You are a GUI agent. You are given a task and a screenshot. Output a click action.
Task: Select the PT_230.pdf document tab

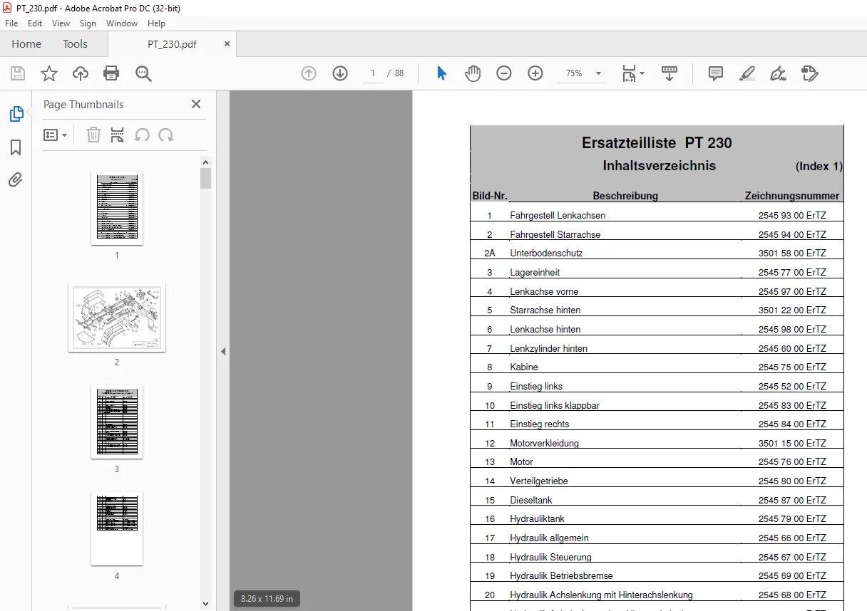(172, 44)
